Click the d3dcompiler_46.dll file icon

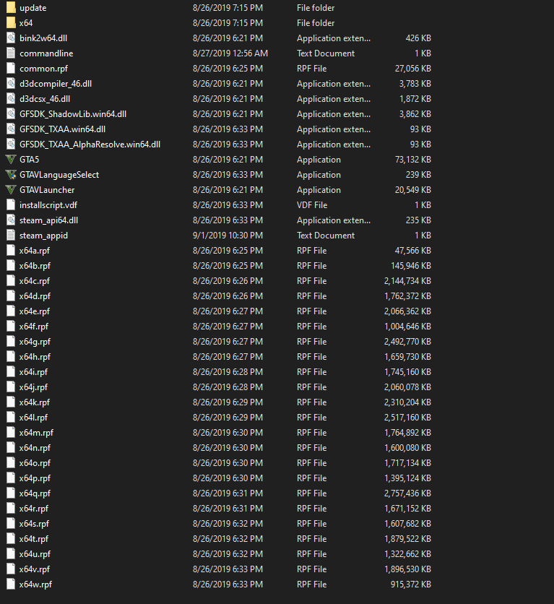pos(11,84)
